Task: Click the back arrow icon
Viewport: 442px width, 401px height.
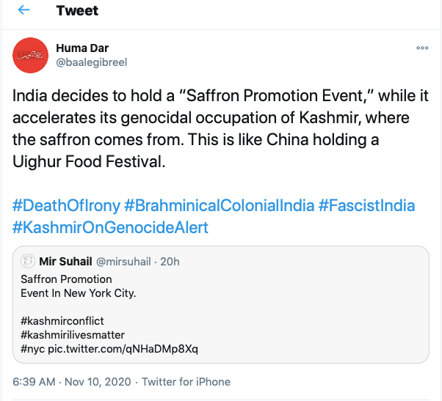Action: [24, 10]
